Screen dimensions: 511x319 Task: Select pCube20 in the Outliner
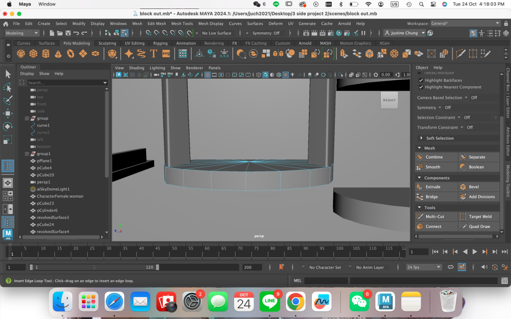coord(45,175)
